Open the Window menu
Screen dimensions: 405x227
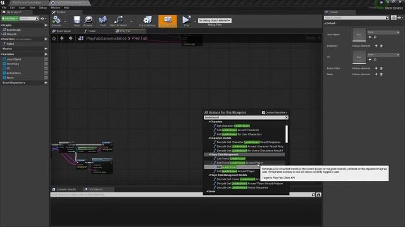[55, 8]
